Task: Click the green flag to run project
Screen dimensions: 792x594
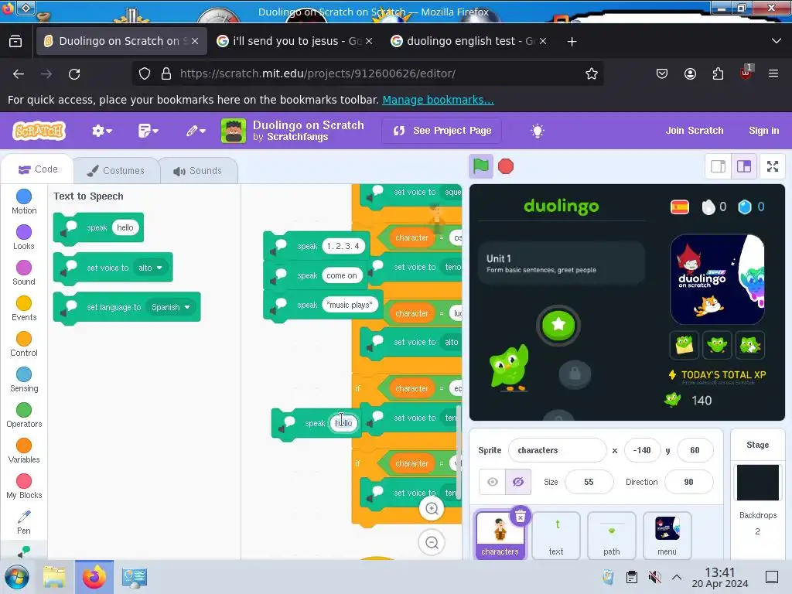Action: pos(480,166)
